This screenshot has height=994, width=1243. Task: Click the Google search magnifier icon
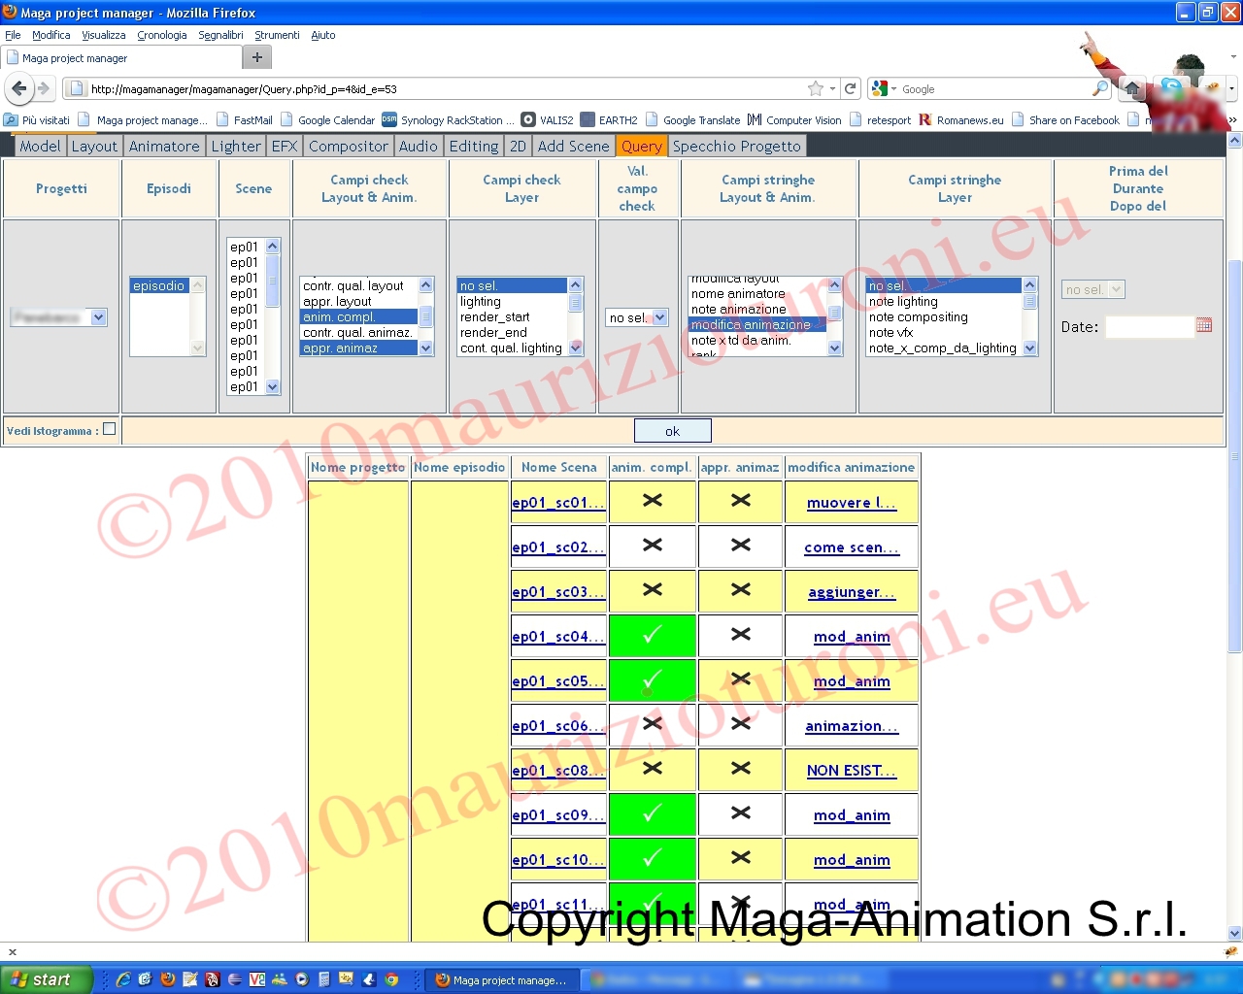(1099, 88)
